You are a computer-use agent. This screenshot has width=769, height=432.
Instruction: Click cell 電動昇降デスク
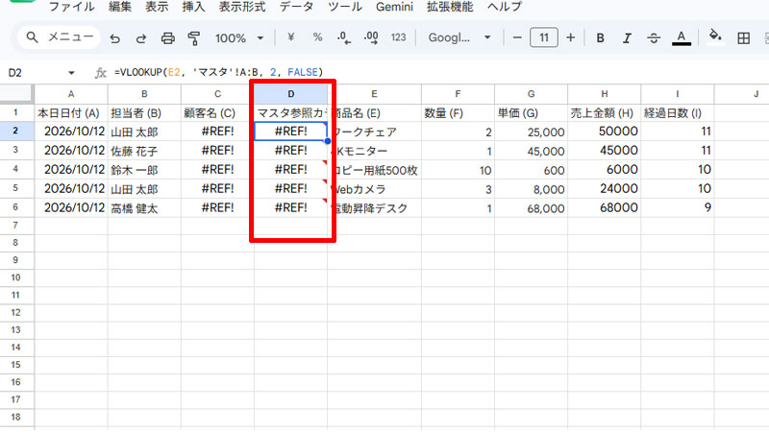[374, 208]
